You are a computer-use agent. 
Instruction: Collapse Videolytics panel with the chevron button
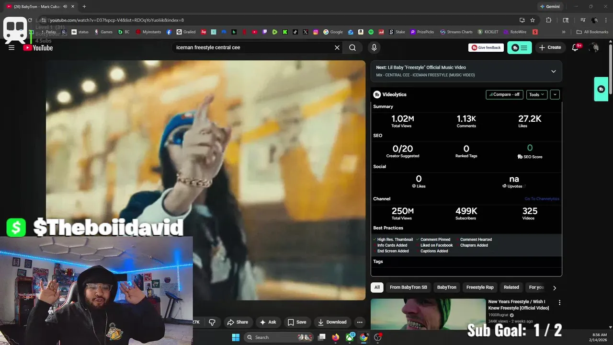click(x=555, y=94)
